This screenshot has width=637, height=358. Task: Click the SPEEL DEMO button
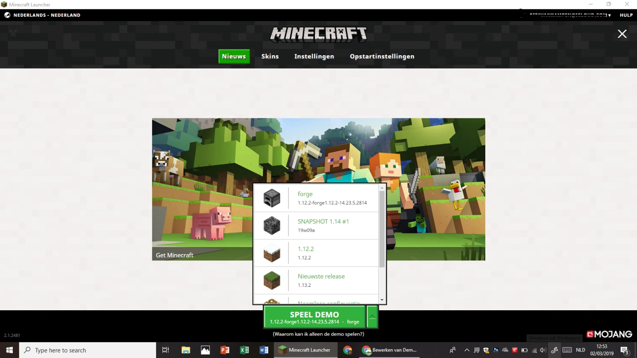315,316
